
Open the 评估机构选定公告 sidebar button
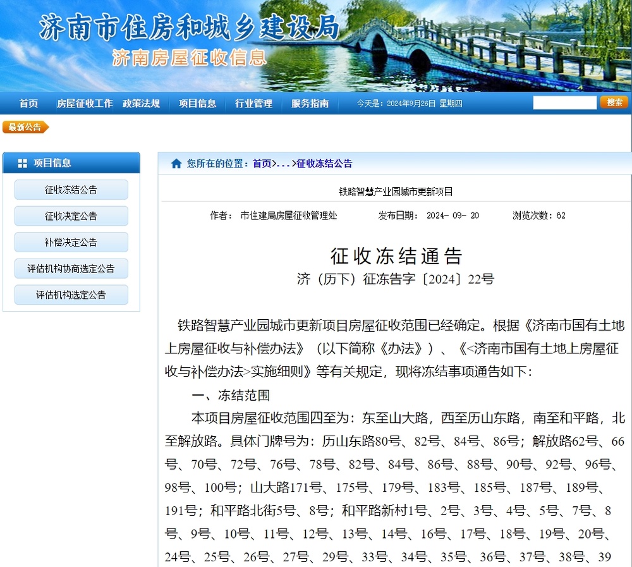71,295
